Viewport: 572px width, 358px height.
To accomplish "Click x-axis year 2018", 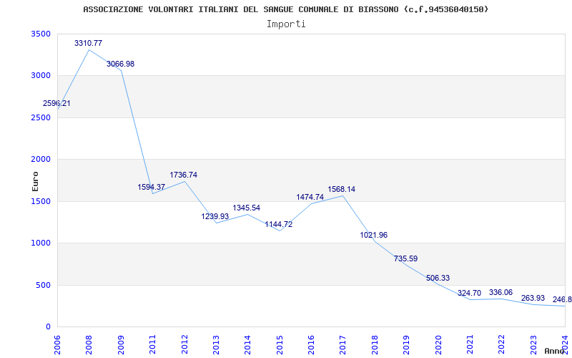I will [x=375, y=344].
